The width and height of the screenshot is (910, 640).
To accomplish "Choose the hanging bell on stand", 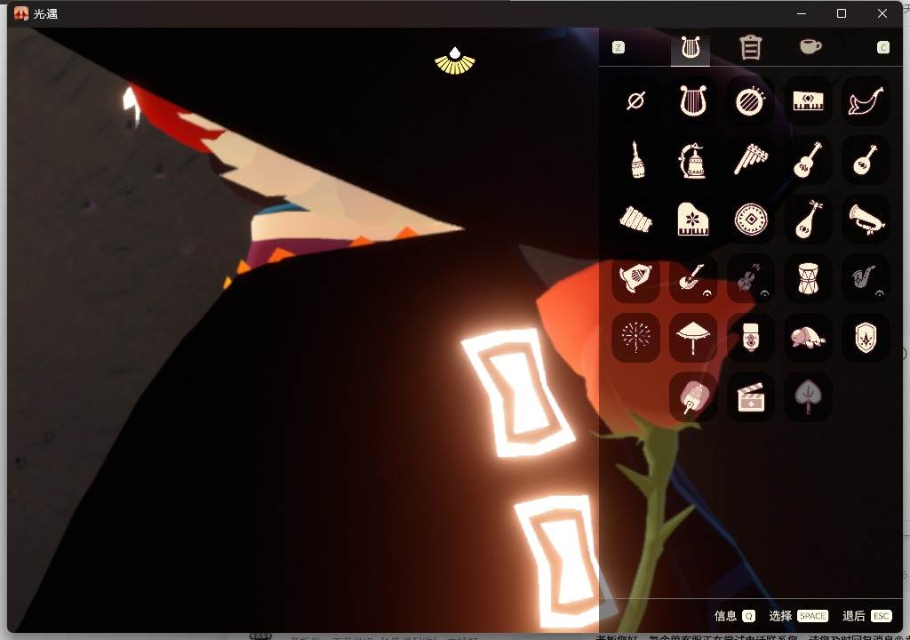I will (x=693, y=160).
